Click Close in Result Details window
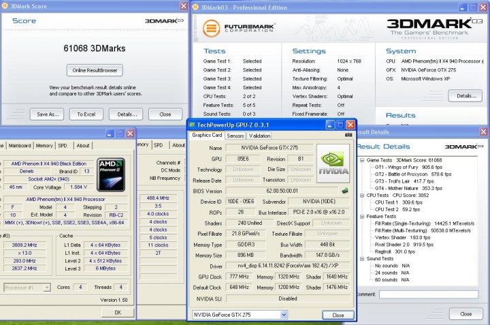490x325 pixels. (465, 313)
